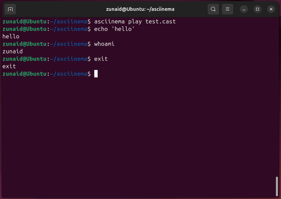Maximize the terminal window

(257, 9)
